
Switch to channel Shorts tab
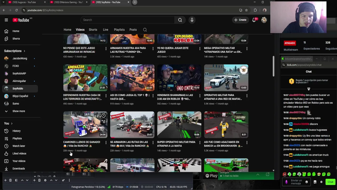coord(93,30)
